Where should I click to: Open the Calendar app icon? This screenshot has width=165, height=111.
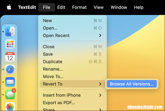(x=10, y=57)
